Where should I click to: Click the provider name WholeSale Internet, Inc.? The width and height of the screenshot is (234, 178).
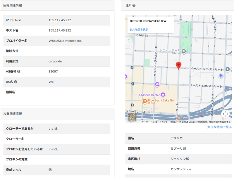tap(65, 41)
